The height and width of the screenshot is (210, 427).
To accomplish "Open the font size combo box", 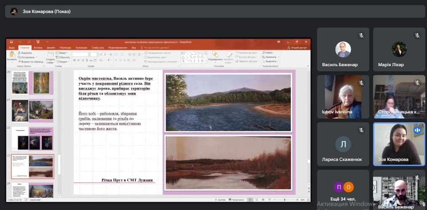I will click(94, 54).
